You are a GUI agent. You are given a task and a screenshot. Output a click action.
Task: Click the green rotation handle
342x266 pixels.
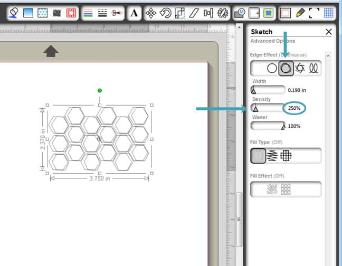point(100,90)
